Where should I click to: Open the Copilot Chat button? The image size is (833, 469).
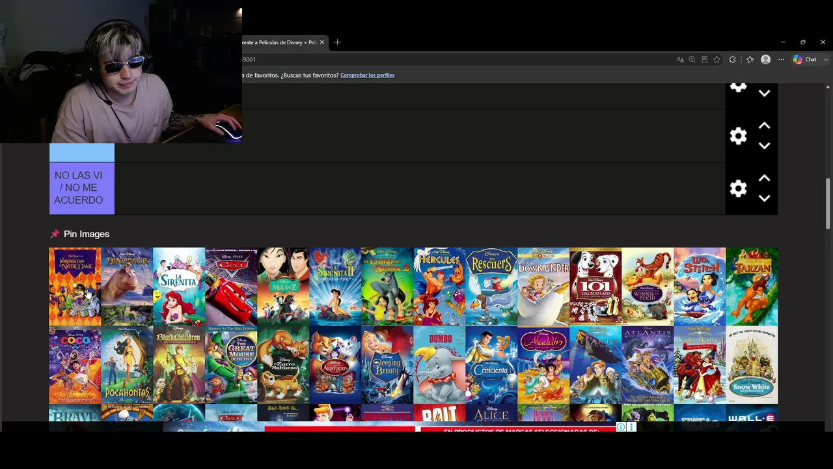pyautogui.click(x=805, y=59)
